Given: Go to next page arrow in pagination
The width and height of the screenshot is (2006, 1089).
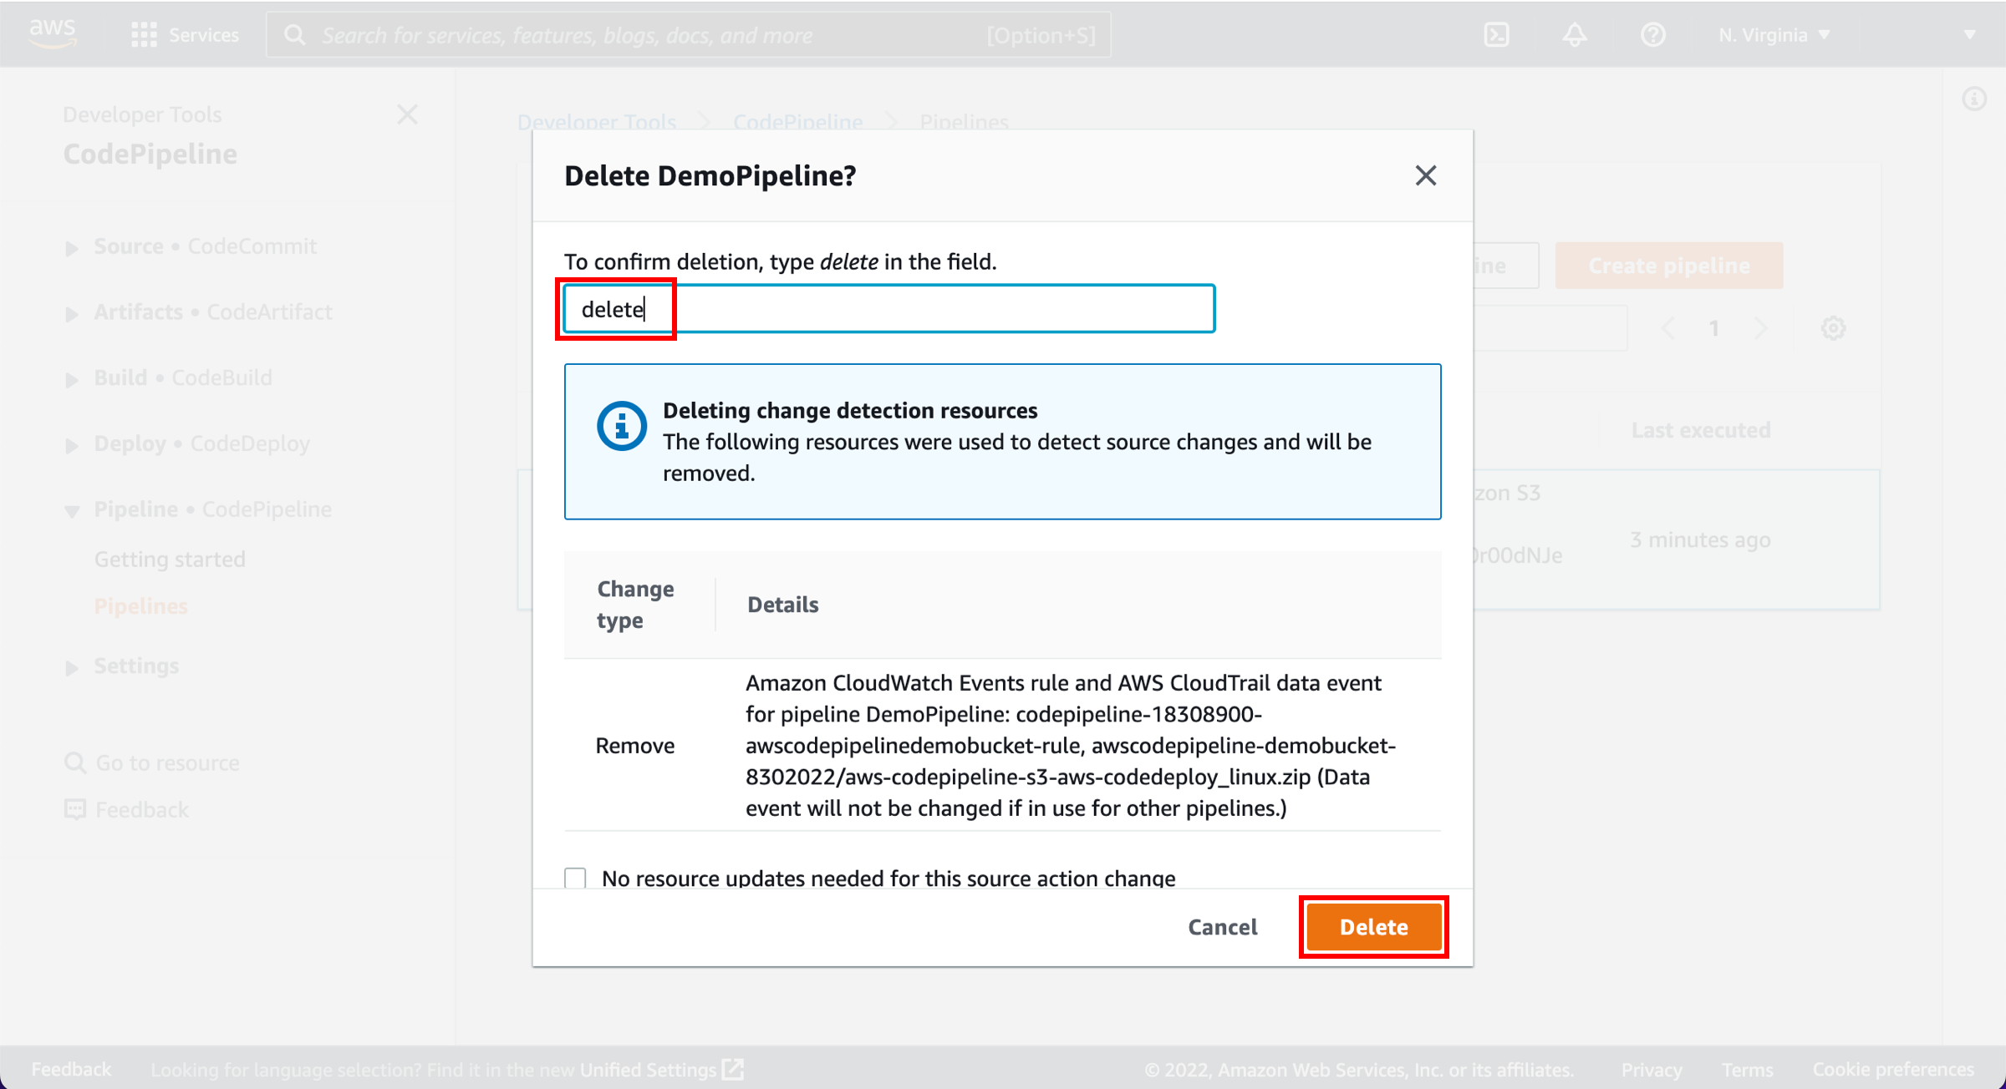Looking at the screenshot, I should point(1761,328).
